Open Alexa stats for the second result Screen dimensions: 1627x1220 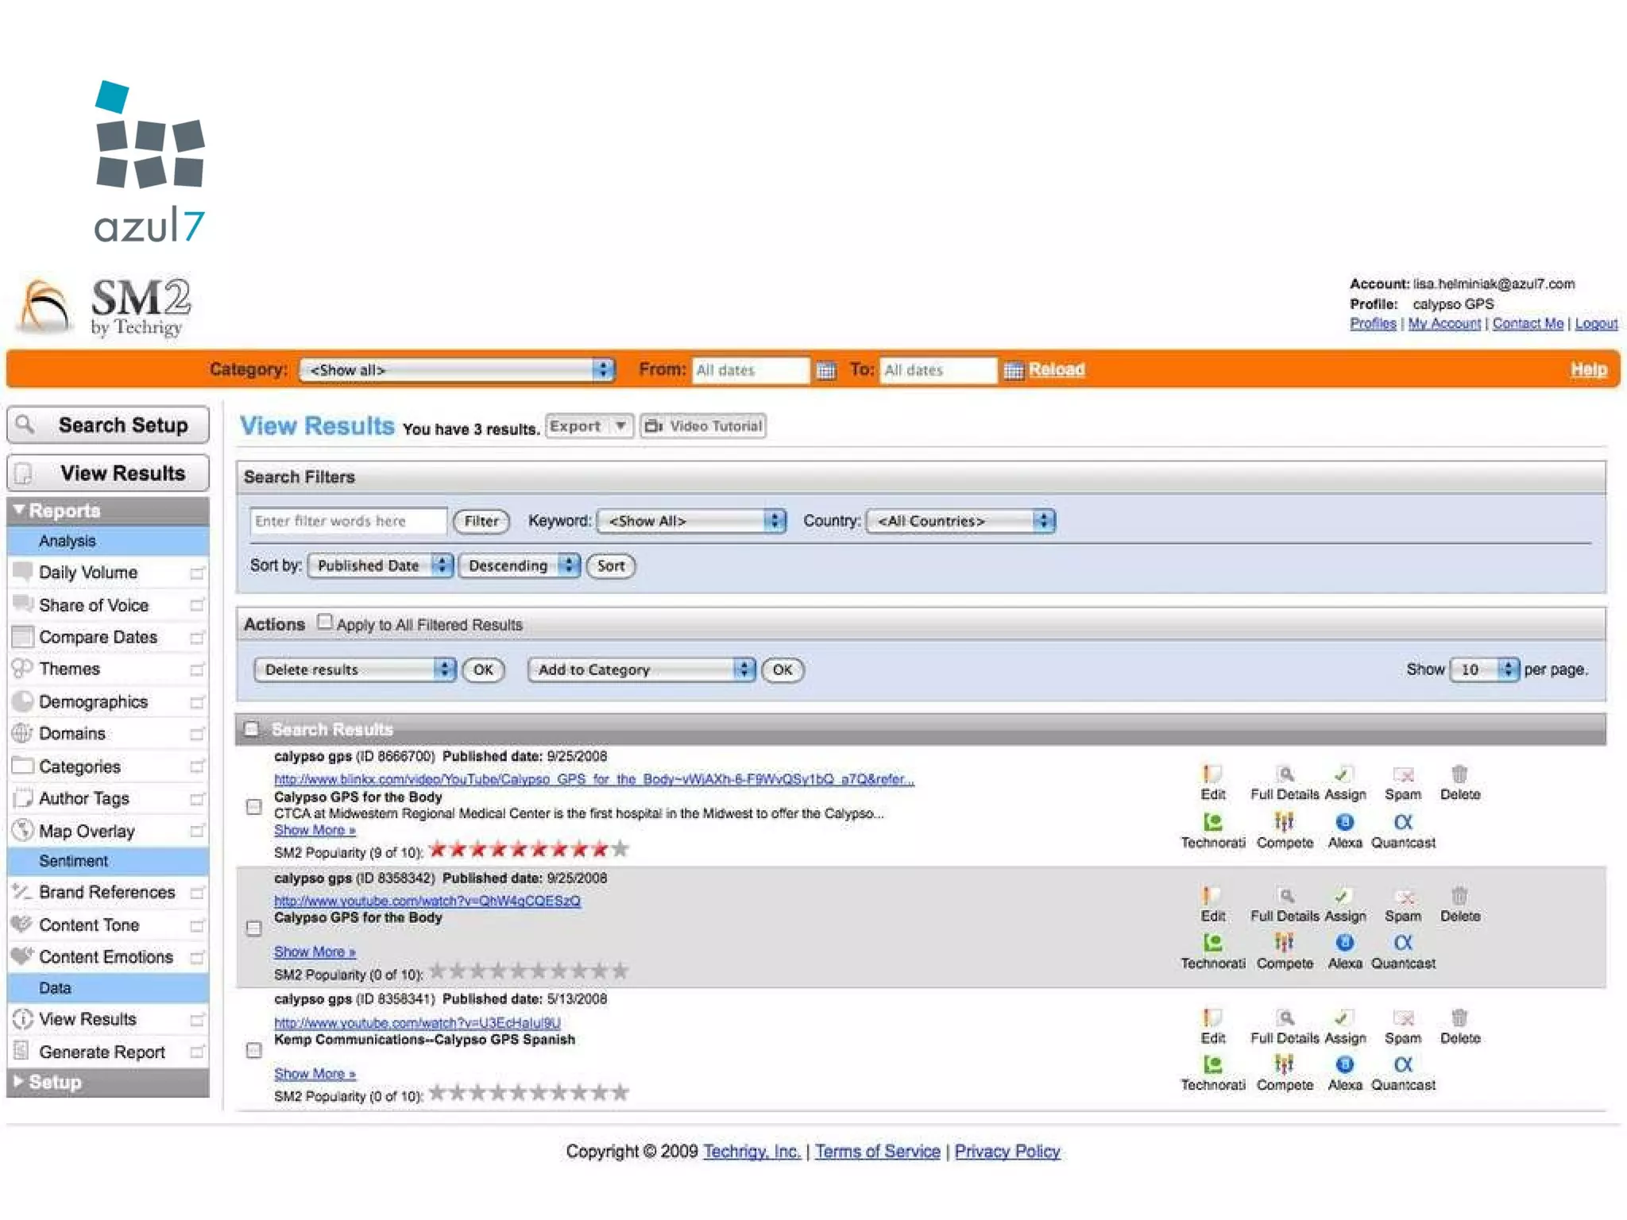pyautogui.click(x=1344, y=944)
